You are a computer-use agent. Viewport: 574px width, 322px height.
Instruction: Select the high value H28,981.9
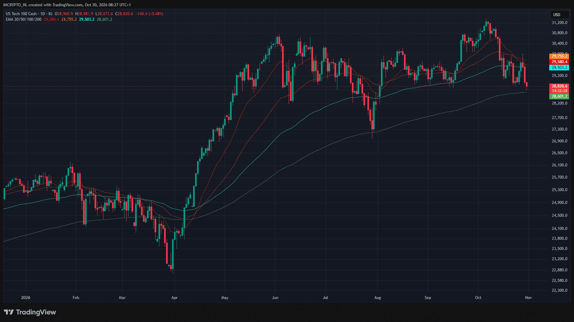[x=84, y=14]
